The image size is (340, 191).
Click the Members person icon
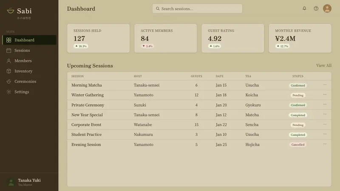click(8, 61)
